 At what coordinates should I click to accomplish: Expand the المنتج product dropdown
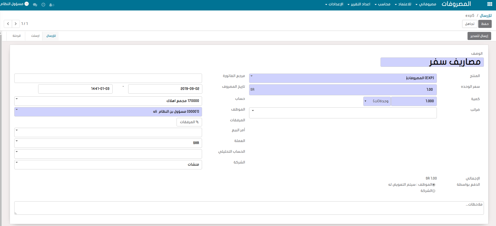coord(252,76)
